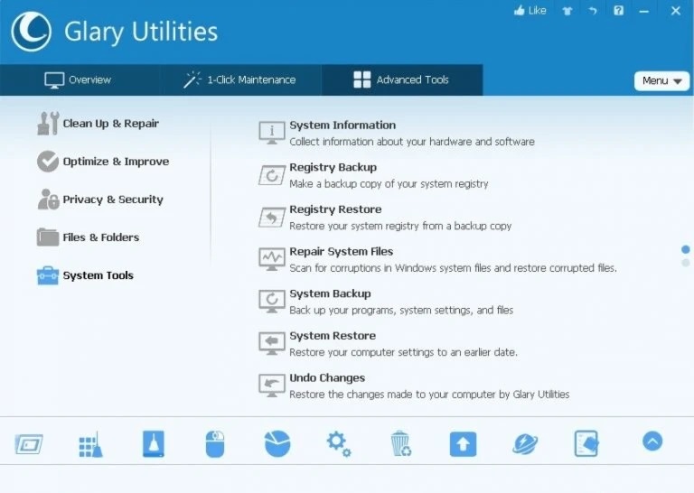This screenshot has width=694, height=493.
Task: Open the planet browser assistant icon
Action: click(525, 443)
